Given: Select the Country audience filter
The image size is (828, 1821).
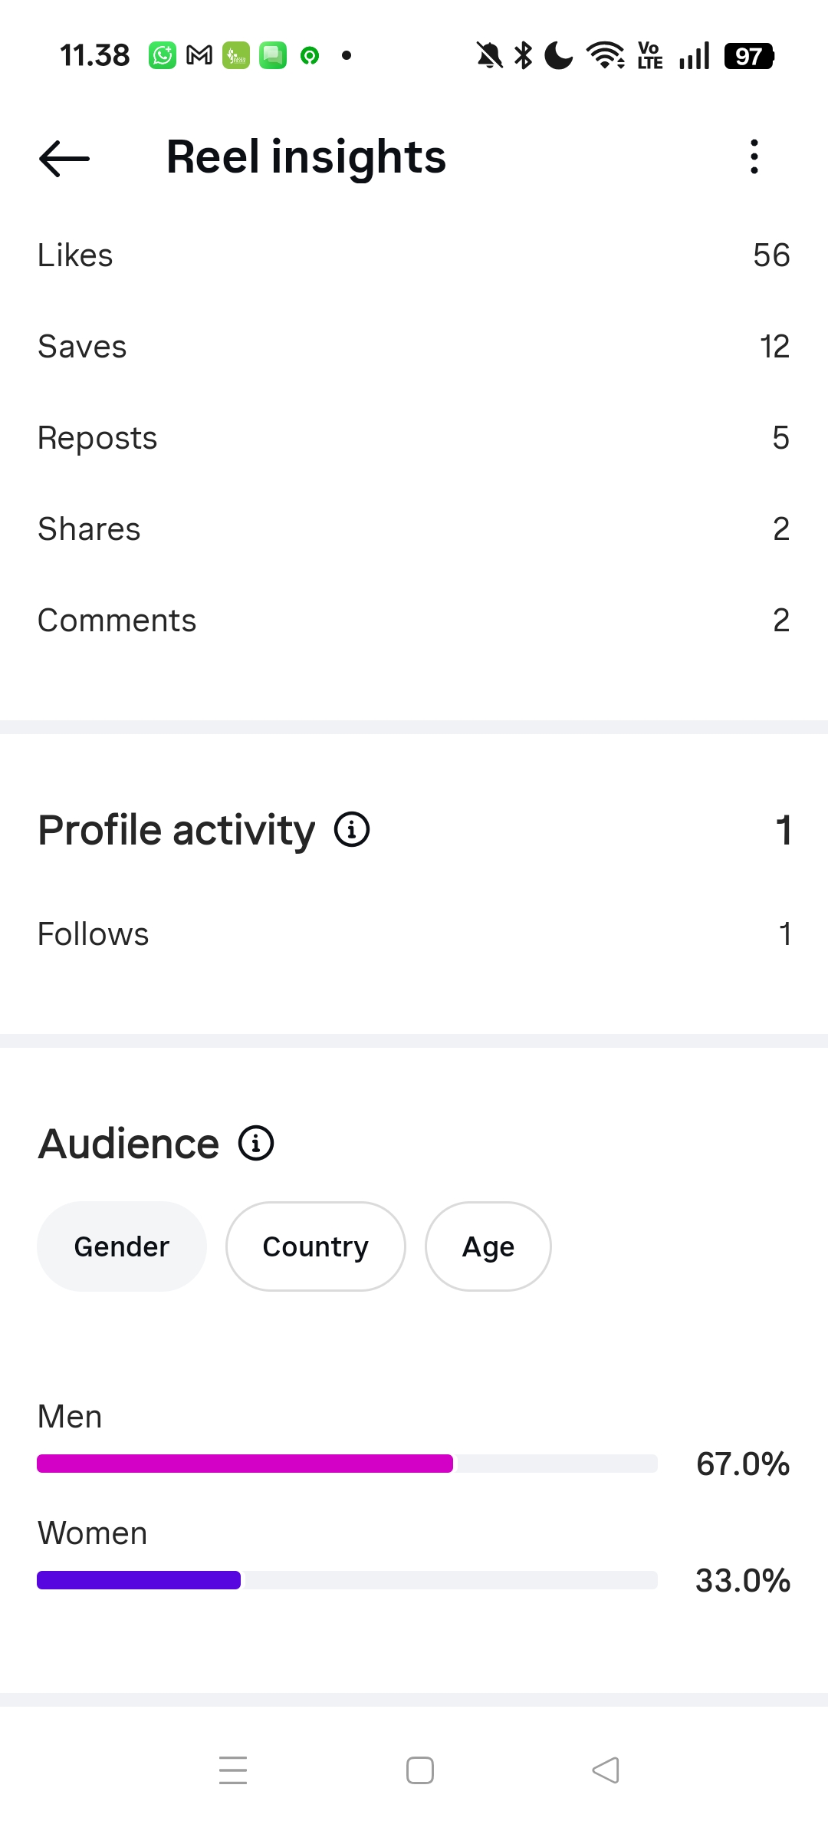Looking at the screenshot, I should (x=315, y=1246).
